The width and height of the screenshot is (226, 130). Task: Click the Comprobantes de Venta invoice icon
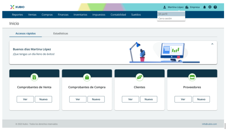coord(34,77)
